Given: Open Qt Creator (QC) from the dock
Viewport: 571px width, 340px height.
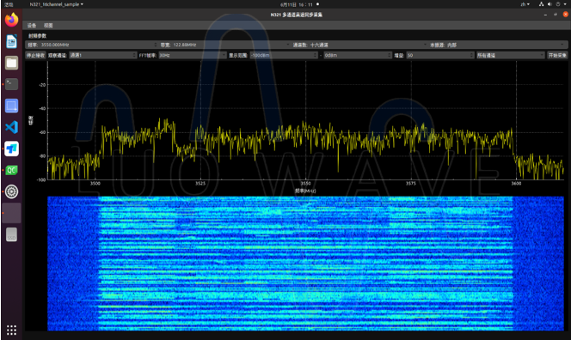Looking at the screenshot, I should [12, 170].
